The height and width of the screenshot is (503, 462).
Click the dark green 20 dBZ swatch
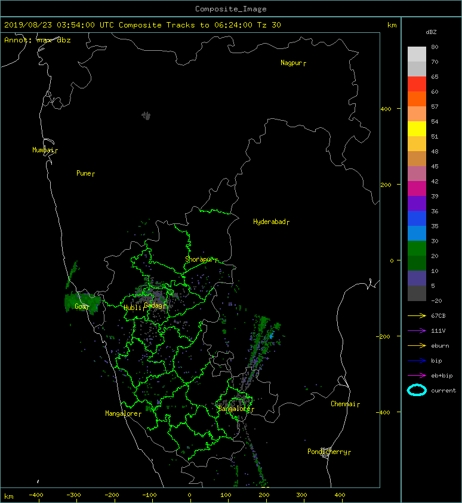point(417,263)
